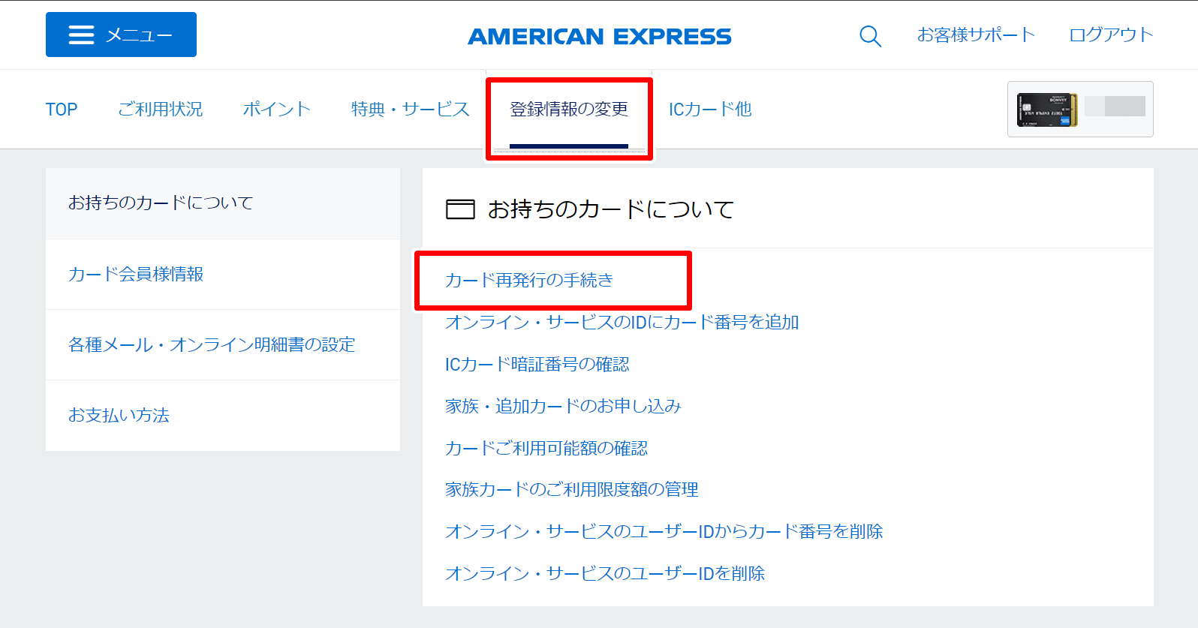1198x628 pixels.
Task: Select 各種メール・オンライン明細書の設定 in the sidebar
Action: coord(222,345)
